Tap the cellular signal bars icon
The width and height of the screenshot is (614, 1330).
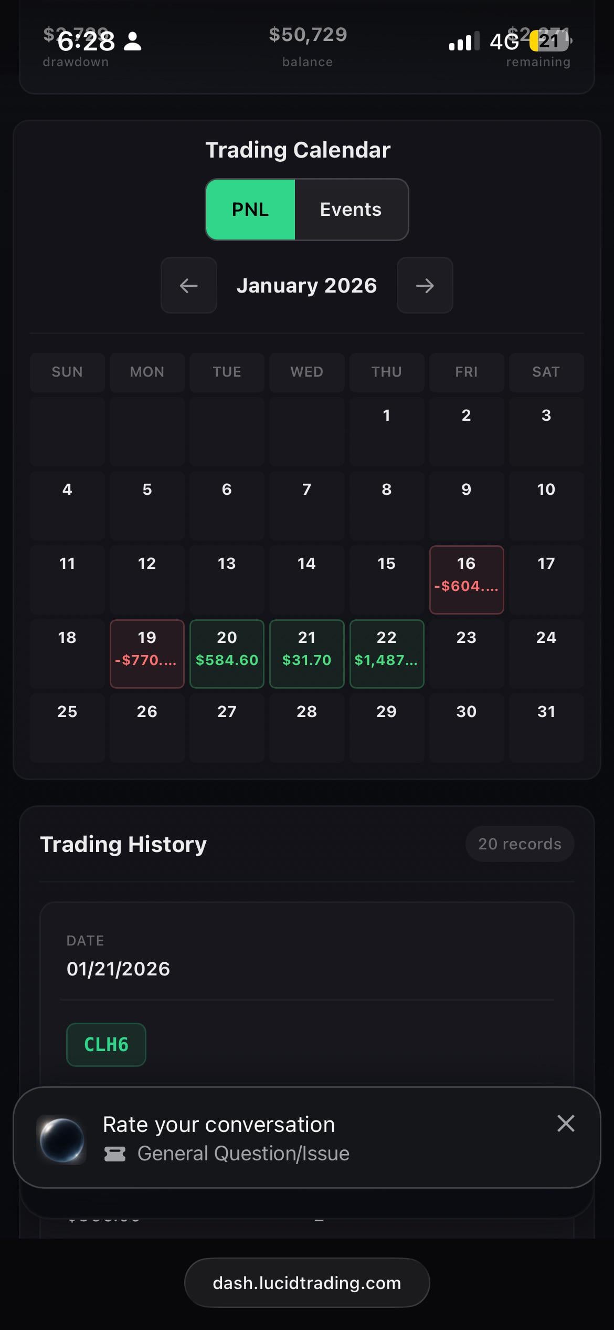pyautogui.click(x=464, y=41)
